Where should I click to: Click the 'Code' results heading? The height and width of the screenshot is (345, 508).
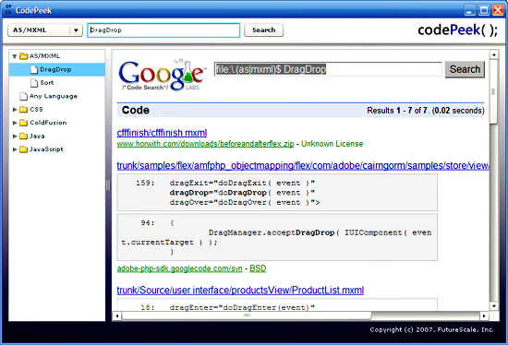pos(136,111)
